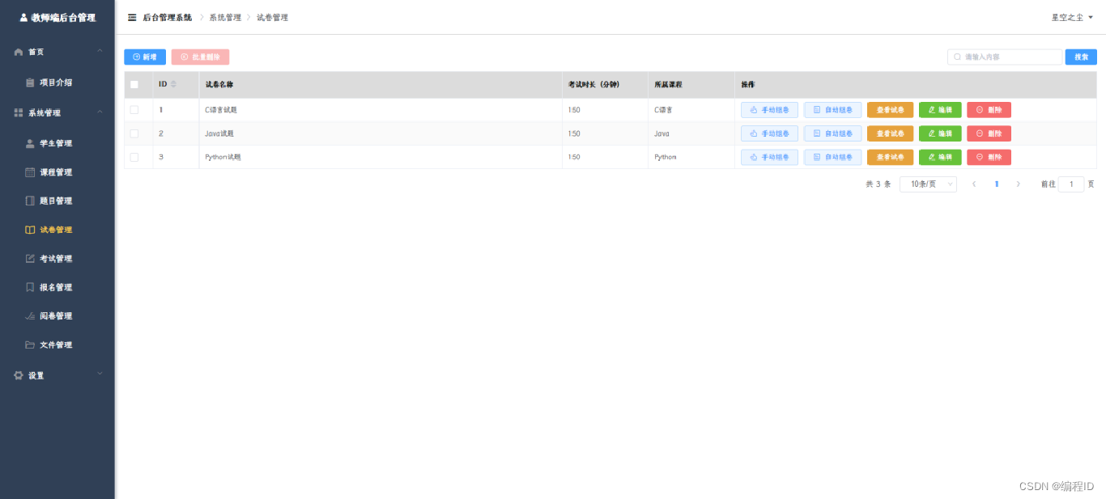Click the clipboard icon next to 项目介绍

(30, 82)
